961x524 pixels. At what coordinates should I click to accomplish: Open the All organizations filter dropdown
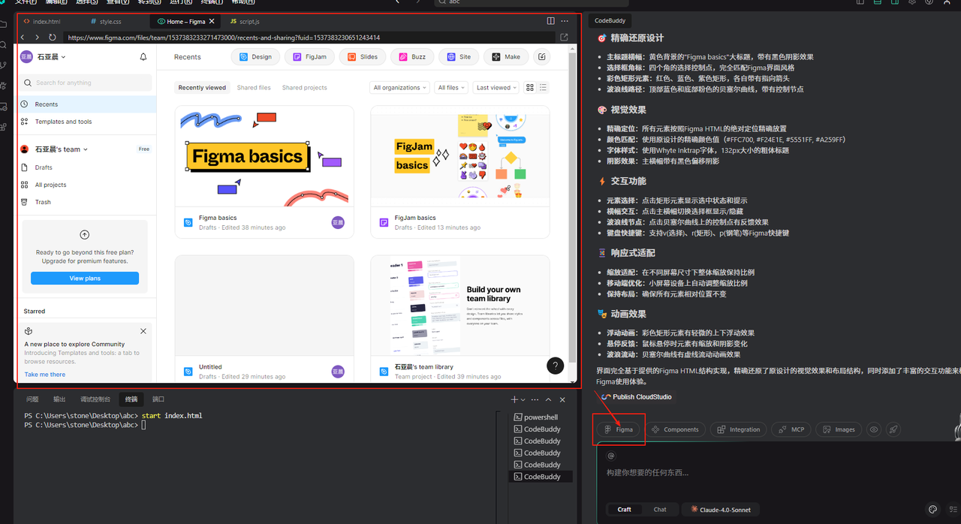(x=400, y=88)
